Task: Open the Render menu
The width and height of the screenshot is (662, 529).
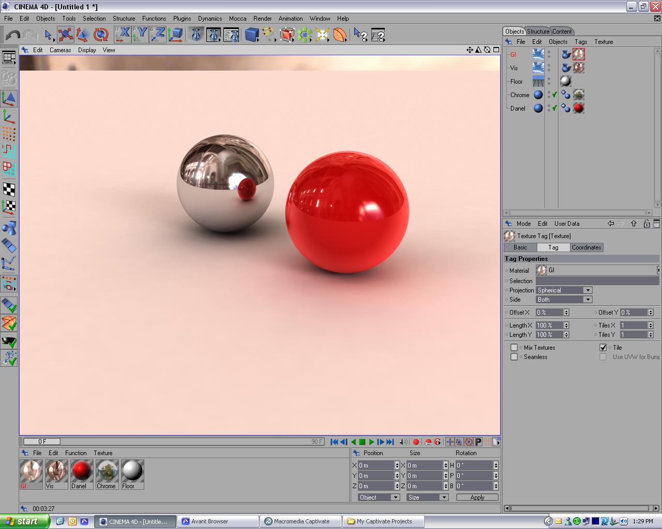Action: click(263, 18)
